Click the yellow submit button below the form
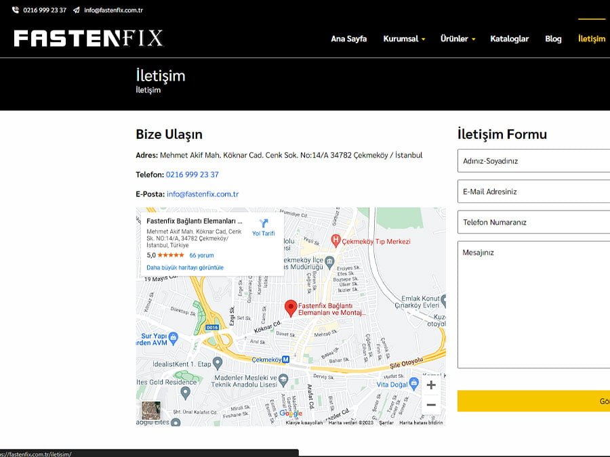The height and width of the screenshot is (457, 610). click(x=535, y=401)
